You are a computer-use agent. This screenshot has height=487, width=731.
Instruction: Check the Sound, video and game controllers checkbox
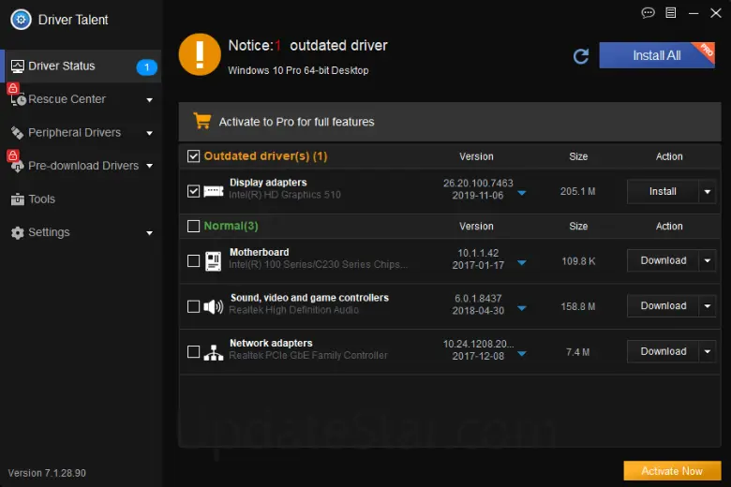(193, 306)
